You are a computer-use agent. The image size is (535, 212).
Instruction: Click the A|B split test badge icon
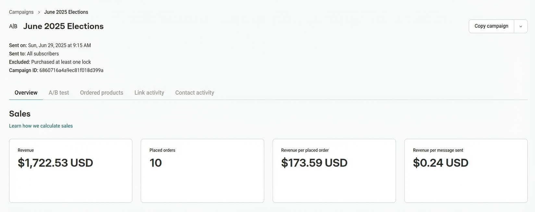point(13,26)
